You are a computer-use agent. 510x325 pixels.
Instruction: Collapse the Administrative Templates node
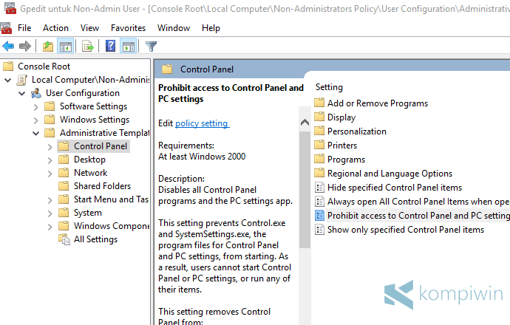[35, 133]
